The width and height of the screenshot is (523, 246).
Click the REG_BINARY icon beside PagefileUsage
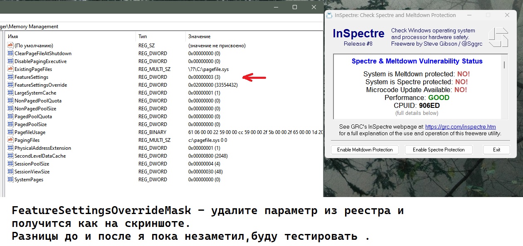[x=10, y=132]
